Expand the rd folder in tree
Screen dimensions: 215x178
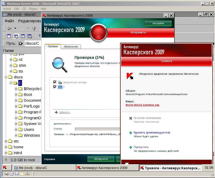[x=11, y=60]
